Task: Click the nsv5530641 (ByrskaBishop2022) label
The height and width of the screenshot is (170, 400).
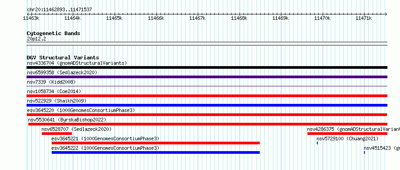Action: (x=67, y=120)
